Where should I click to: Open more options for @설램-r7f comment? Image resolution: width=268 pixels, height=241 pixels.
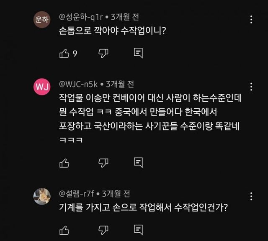point(251,196)
